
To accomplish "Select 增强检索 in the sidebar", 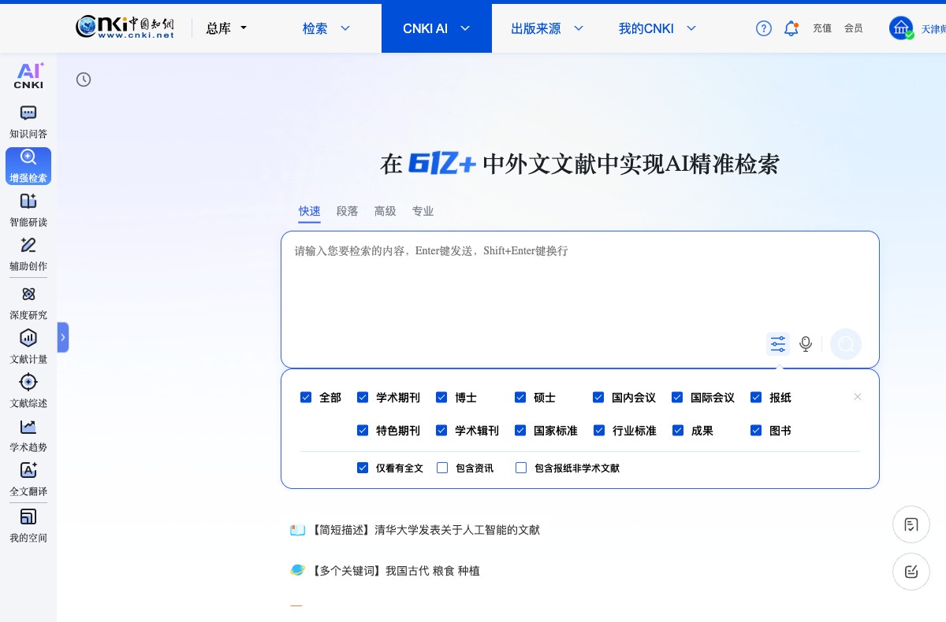I will (x=28, y=166).
